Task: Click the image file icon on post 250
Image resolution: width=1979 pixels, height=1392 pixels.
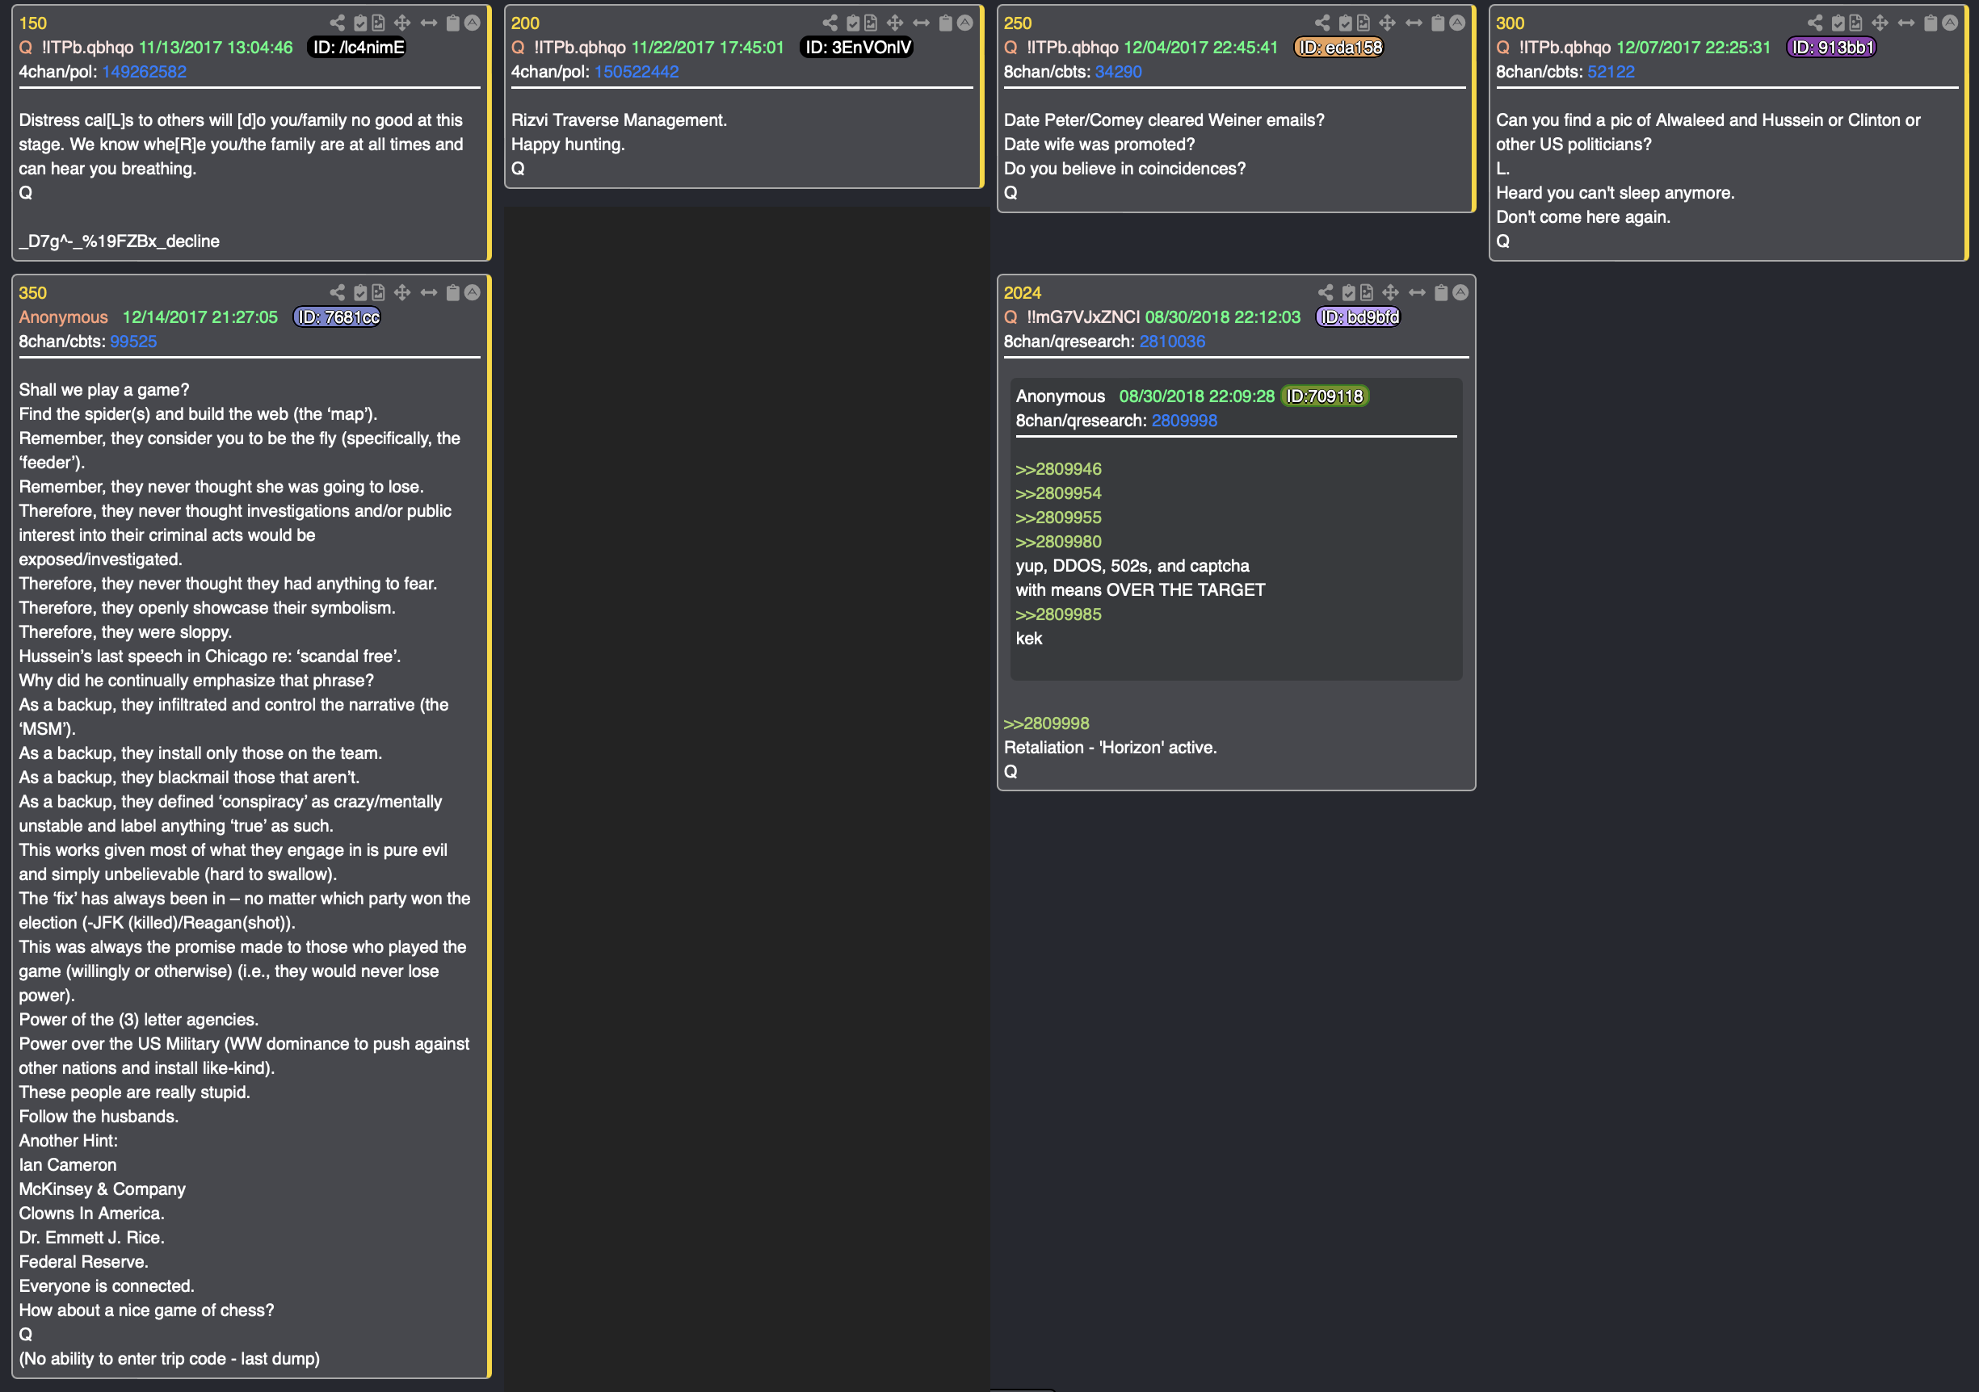Action: (x=1363, y=23)
